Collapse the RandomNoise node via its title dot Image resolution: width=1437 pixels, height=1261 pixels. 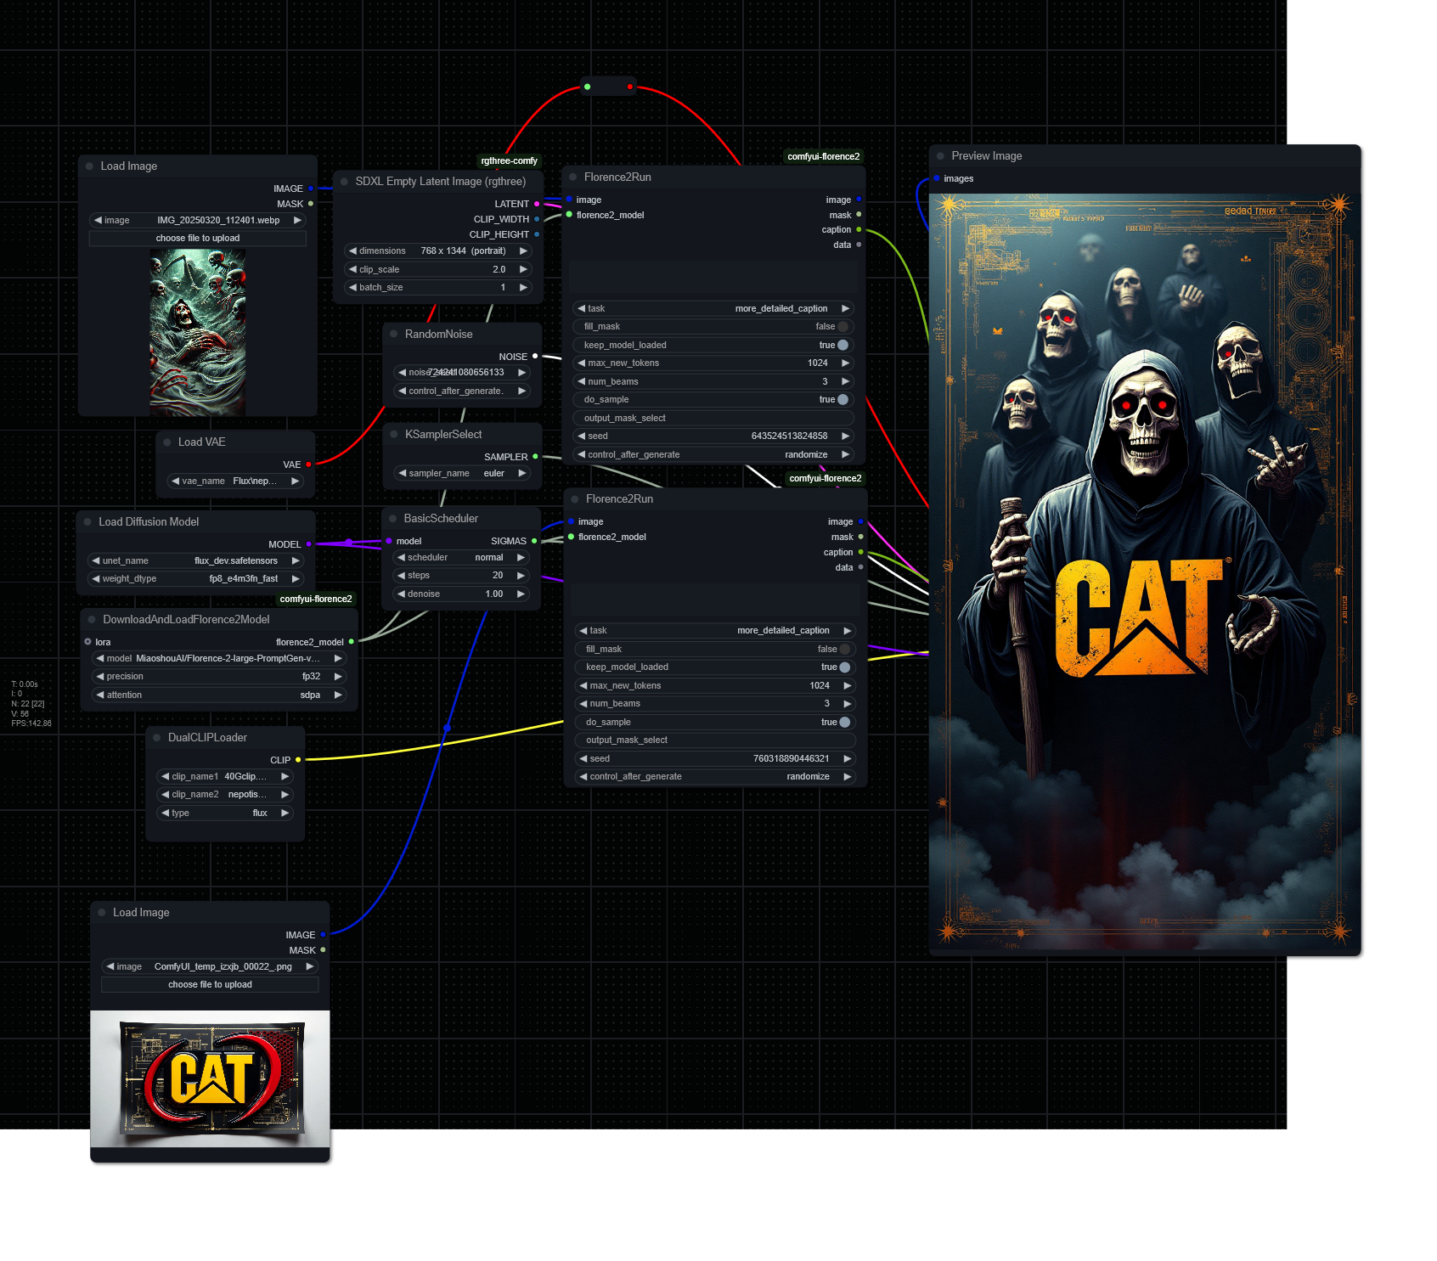pos(394,335)
